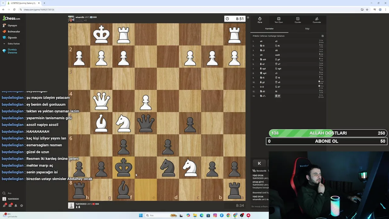Select the Oyna tab with clock icon
The width and height of the screenshot is (389, 219).
point(260,20)
